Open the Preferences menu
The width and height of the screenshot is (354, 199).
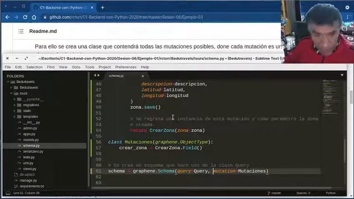point(126,67)
